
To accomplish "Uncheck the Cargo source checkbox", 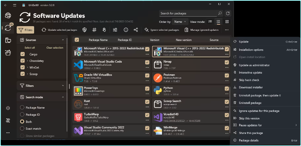I will (22, 54).
